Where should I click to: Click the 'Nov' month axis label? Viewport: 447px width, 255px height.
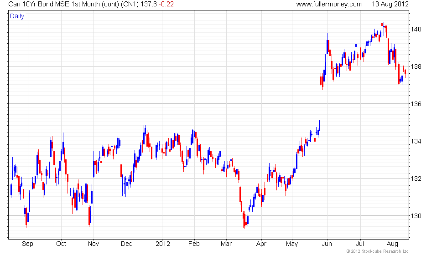tap(94, 244)
